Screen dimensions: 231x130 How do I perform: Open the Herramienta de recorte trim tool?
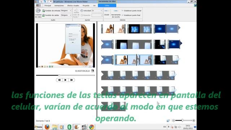[116, 13]
